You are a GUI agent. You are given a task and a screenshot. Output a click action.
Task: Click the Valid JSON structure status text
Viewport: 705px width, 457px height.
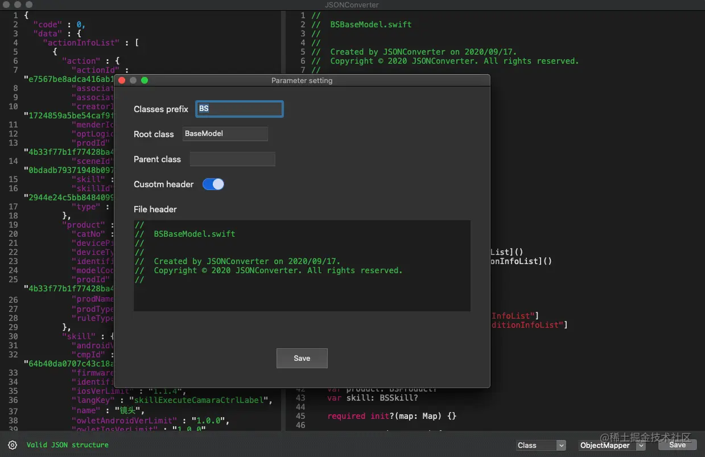67,444
